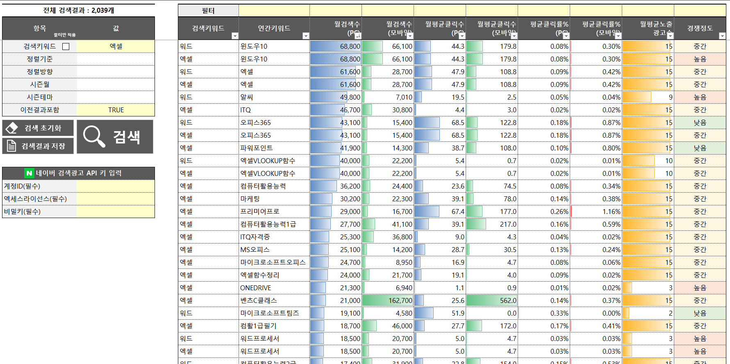Select the 162,700 mobile search data bar cell
This screenshot has height=364, width=730.
click(x=388, y=300)
